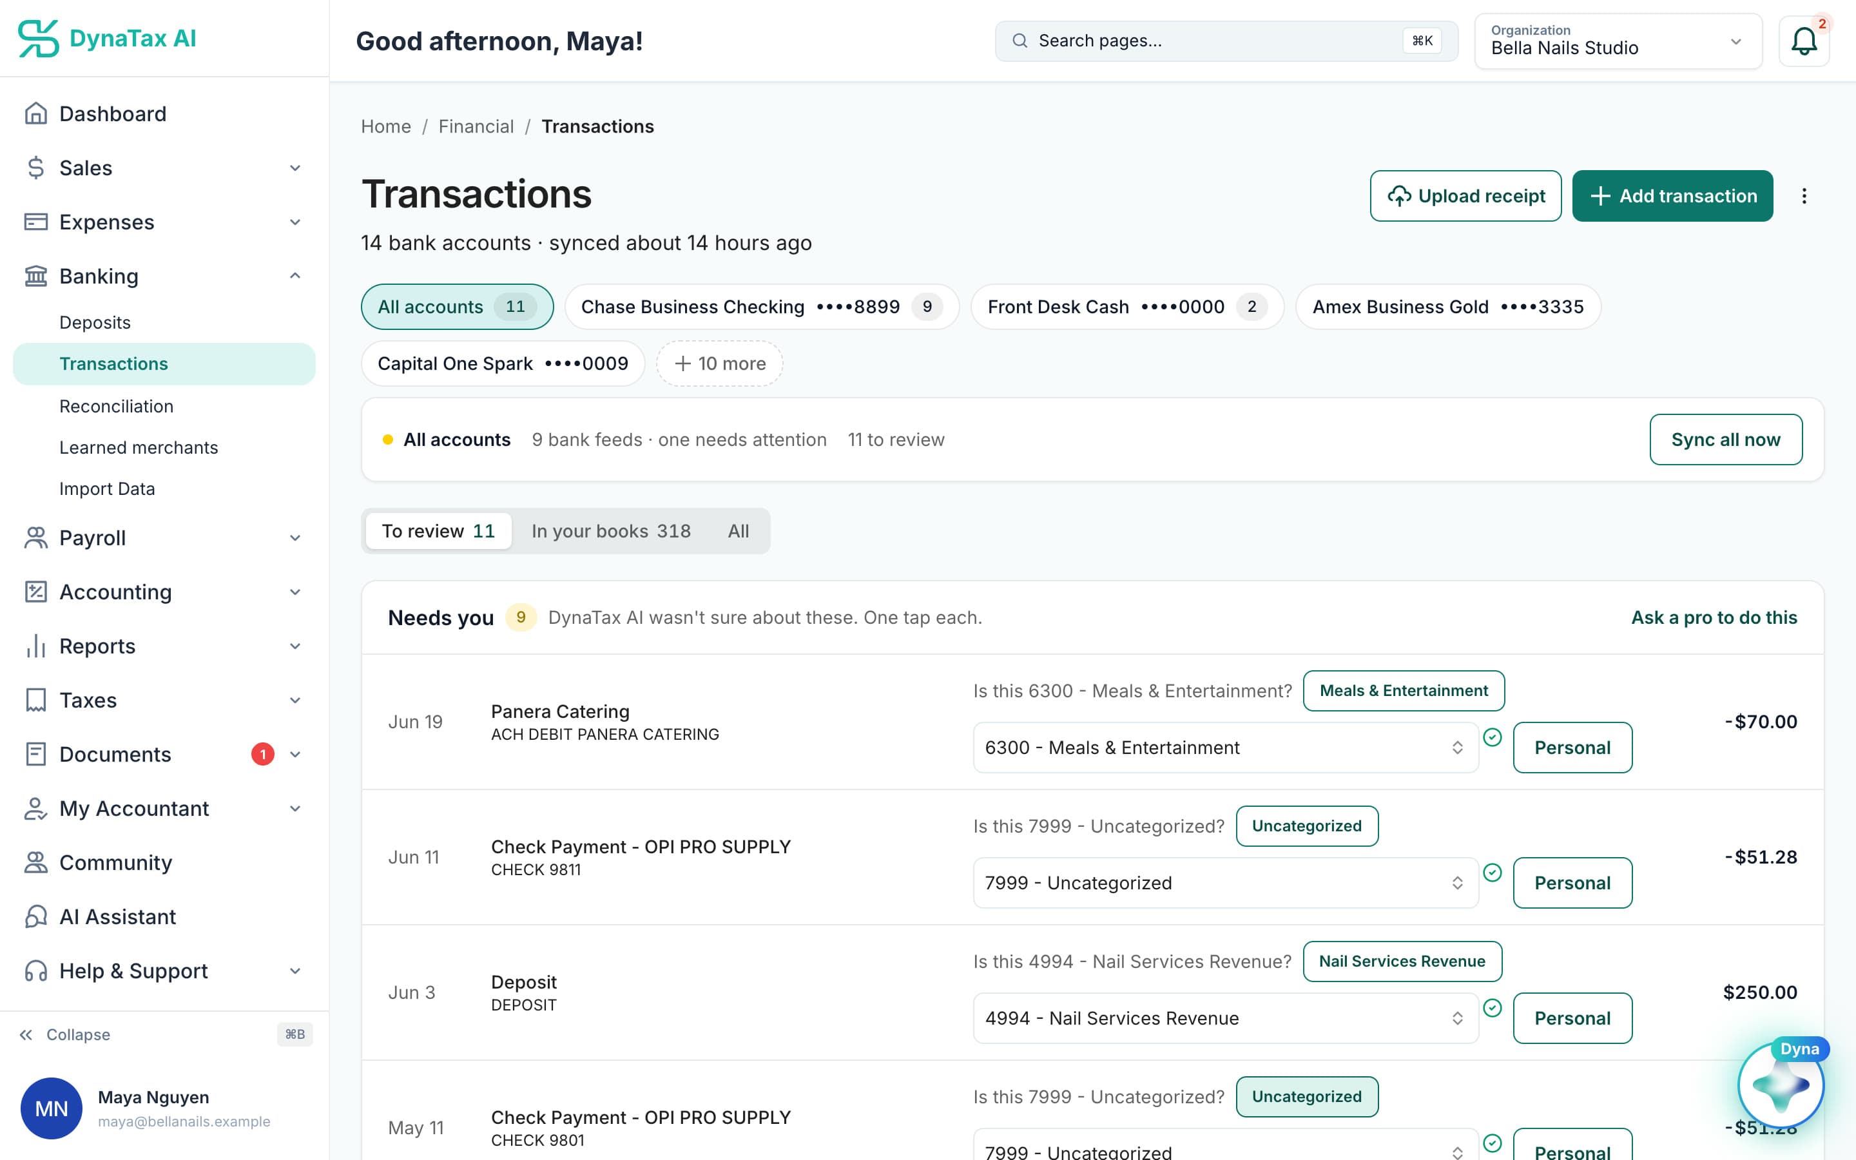Confirm category check icon for Panera Catering
Image resolution: width=1856 pixels, height=1160 pixels.
(1492, 737)
